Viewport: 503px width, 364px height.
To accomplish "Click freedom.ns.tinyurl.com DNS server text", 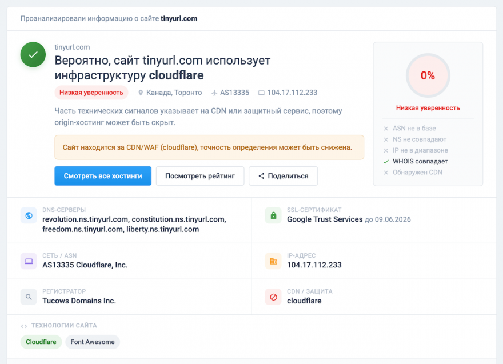I will tap(82, 229).
